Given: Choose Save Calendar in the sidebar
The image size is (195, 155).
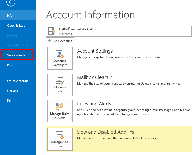Looking at the screenshot, I should click(x=18, y=55).
